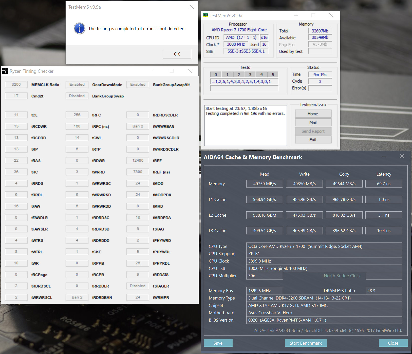Click the CPU Multiplier value 39x
This screenshot has height=354, width=412.
265,276
